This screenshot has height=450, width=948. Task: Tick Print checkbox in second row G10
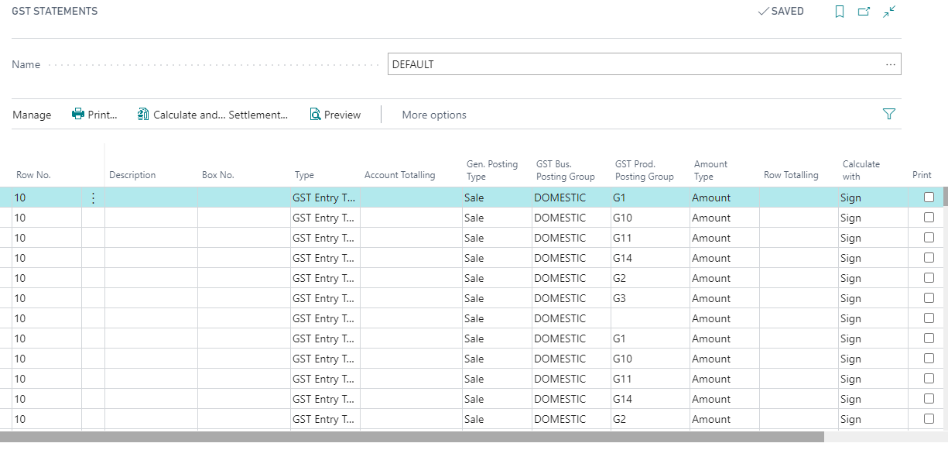click(x=929, y=218)
